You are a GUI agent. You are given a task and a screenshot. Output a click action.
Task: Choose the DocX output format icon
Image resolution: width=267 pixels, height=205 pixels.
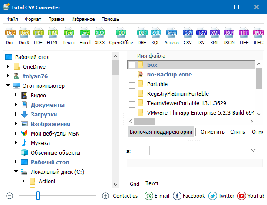pos(25,33)
